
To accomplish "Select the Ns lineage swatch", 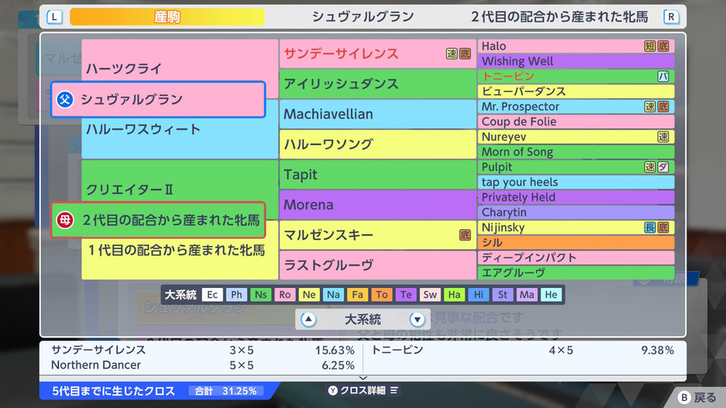I will tap(261, 294).
